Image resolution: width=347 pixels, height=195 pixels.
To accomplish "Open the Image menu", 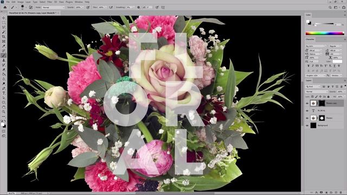I will pos(21,2).
